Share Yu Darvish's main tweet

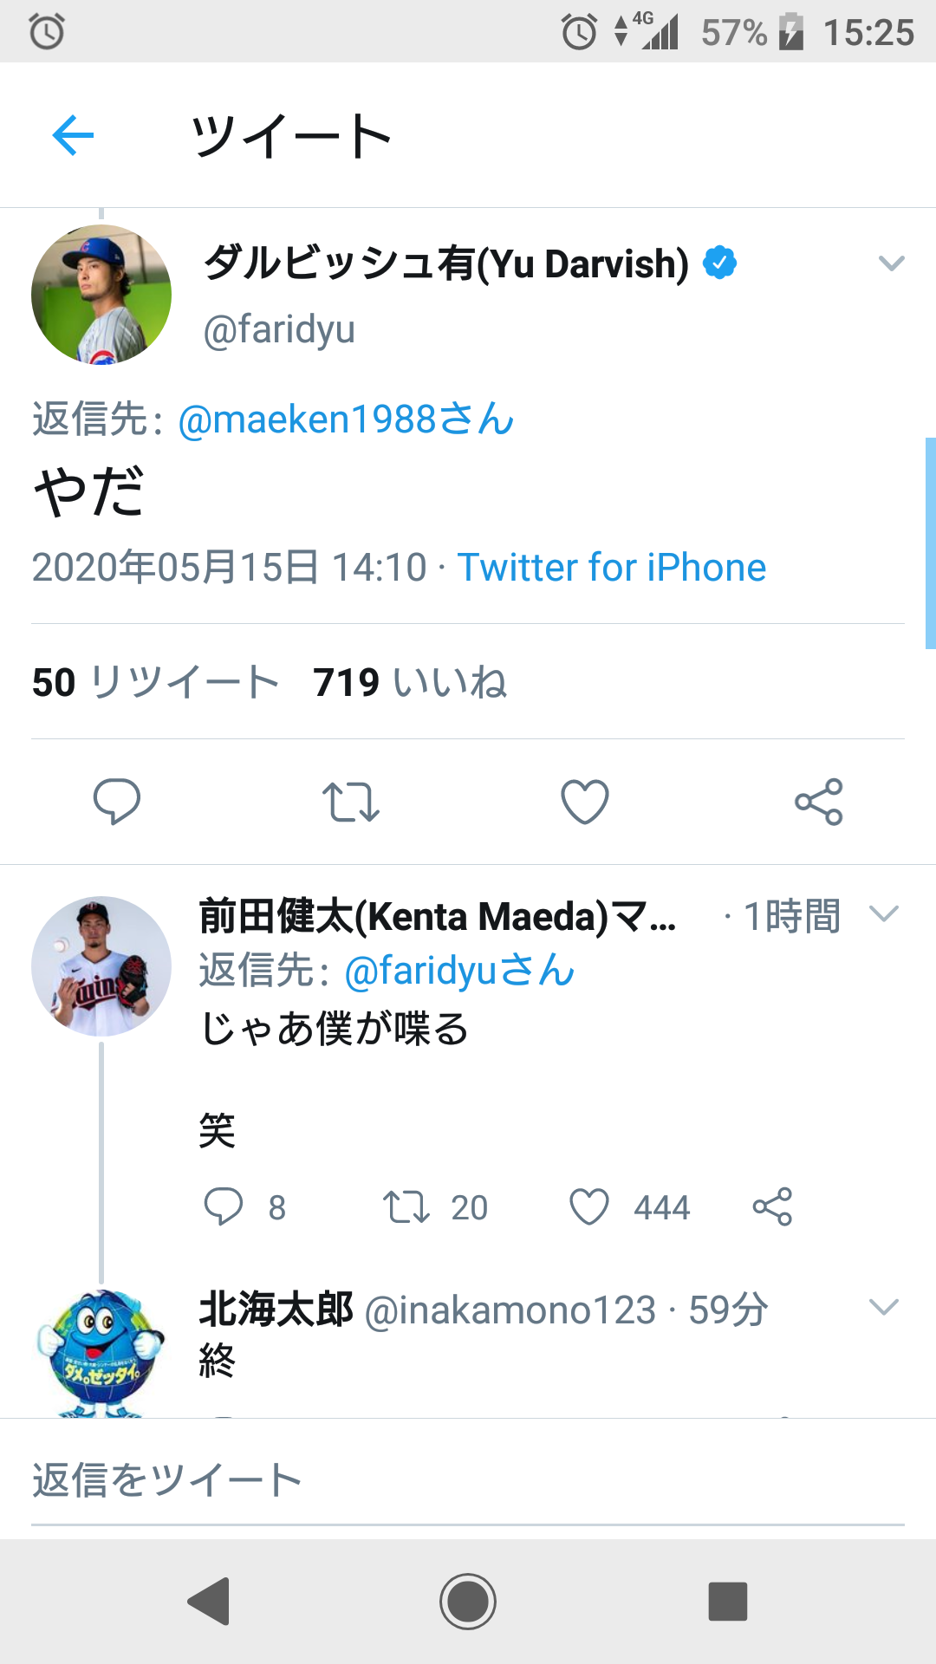click(x=819, y=801)
